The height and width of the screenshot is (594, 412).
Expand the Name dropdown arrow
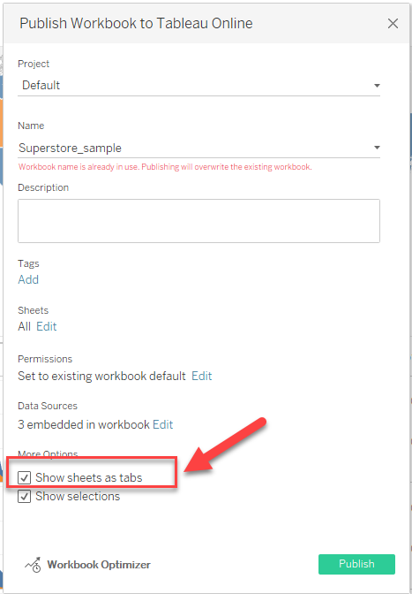(377, 148)
